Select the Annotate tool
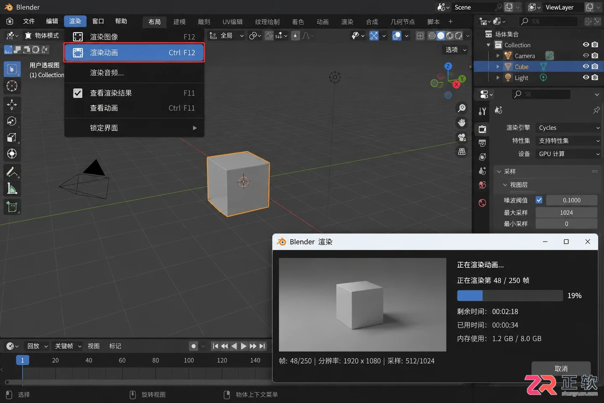 point(12,172)
